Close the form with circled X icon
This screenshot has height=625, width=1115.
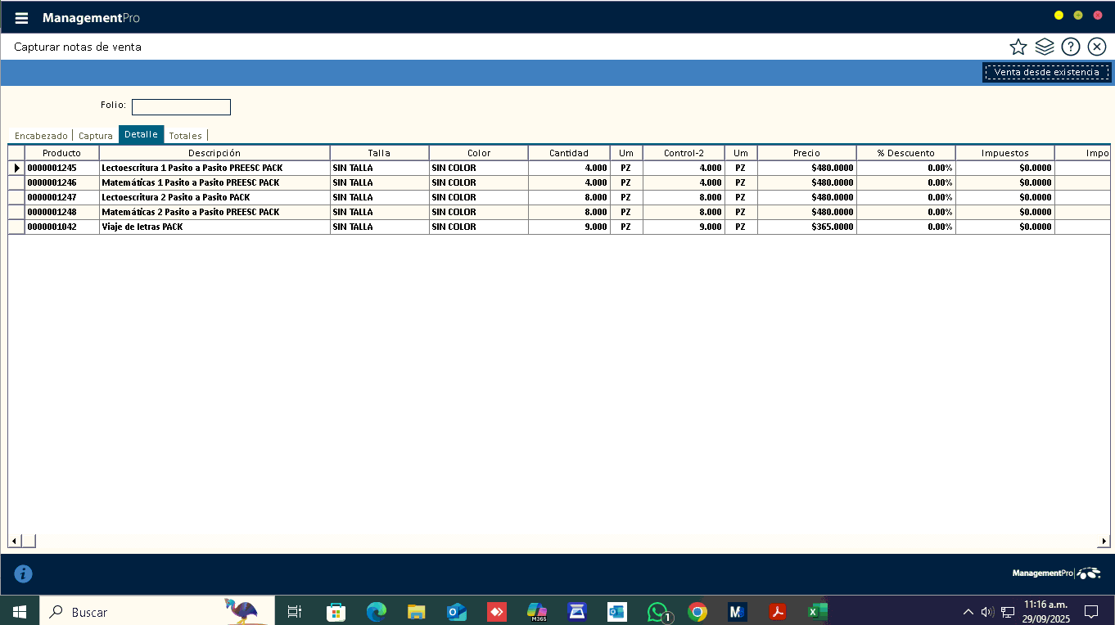(1097, 47)
